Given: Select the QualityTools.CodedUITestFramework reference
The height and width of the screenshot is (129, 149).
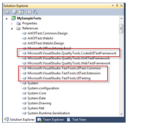Looking at the screenshot, I should (72, 53).
